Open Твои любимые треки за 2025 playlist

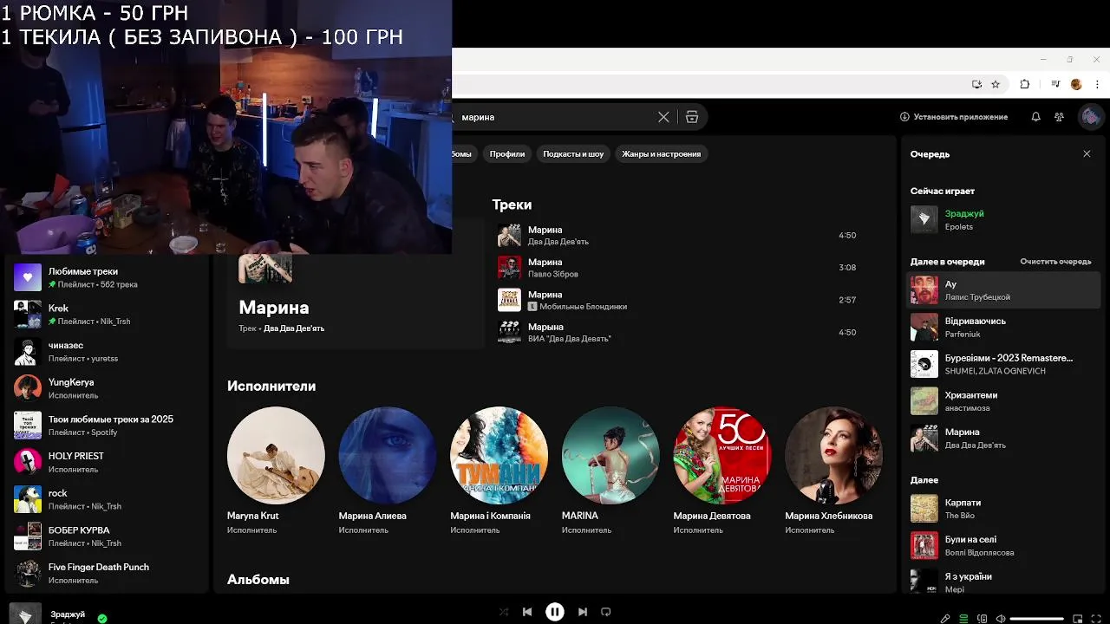(108, 425)
